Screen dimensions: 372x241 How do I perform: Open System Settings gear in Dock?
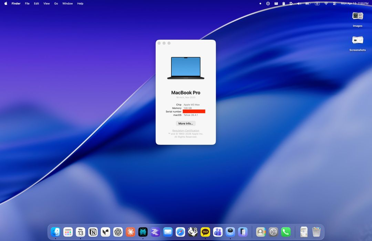tap(273, 232)
